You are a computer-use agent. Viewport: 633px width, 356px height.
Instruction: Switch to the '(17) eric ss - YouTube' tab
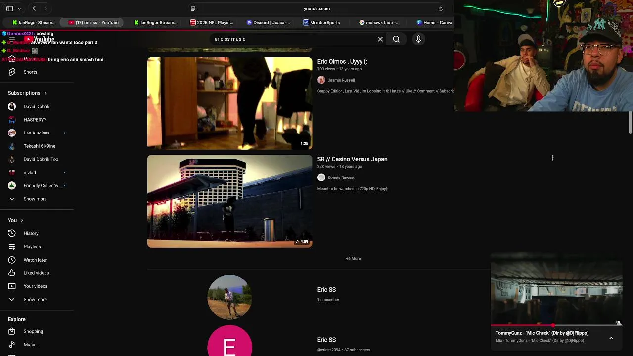click(93, 22)
